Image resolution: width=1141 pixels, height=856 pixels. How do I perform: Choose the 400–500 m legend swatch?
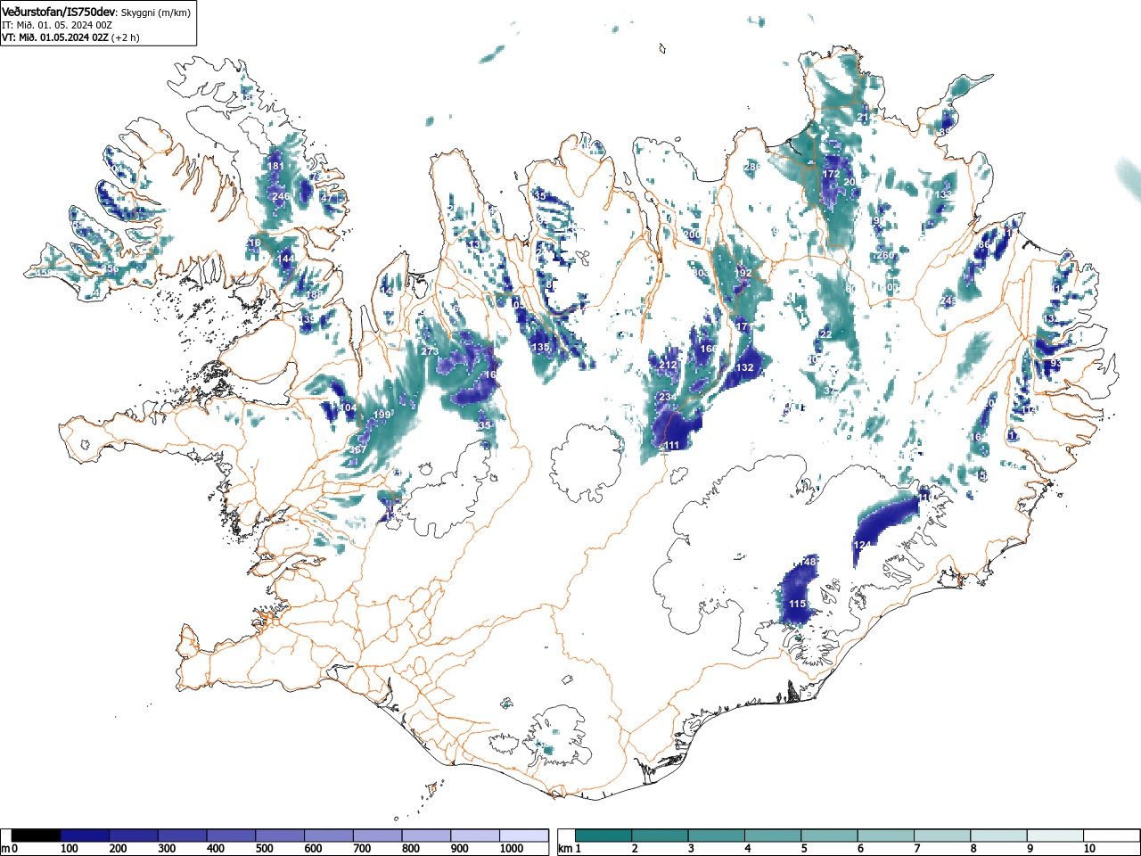[x=231, y=835]
